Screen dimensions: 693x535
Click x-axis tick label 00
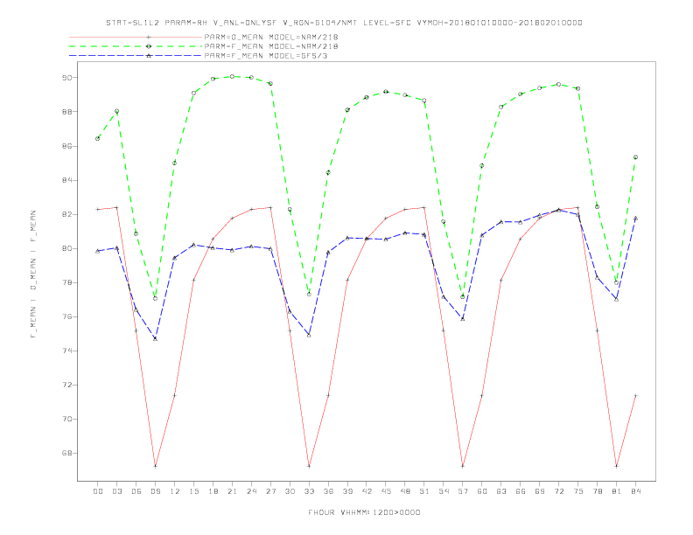click(98, 491)
